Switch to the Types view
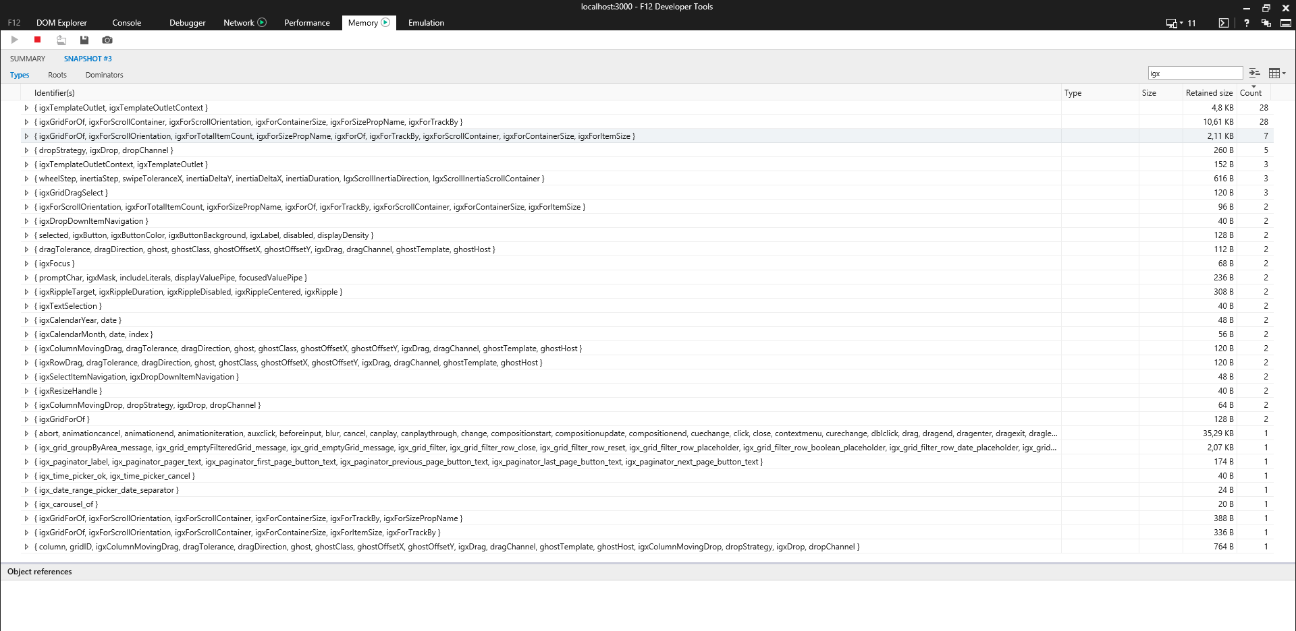Image resolution: width=1296 pixels, height=631 pixels. tap(20, 75)
